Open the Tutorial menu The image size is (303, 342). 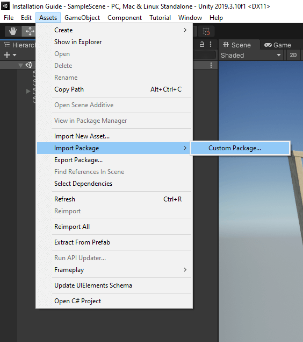[160, 18]
